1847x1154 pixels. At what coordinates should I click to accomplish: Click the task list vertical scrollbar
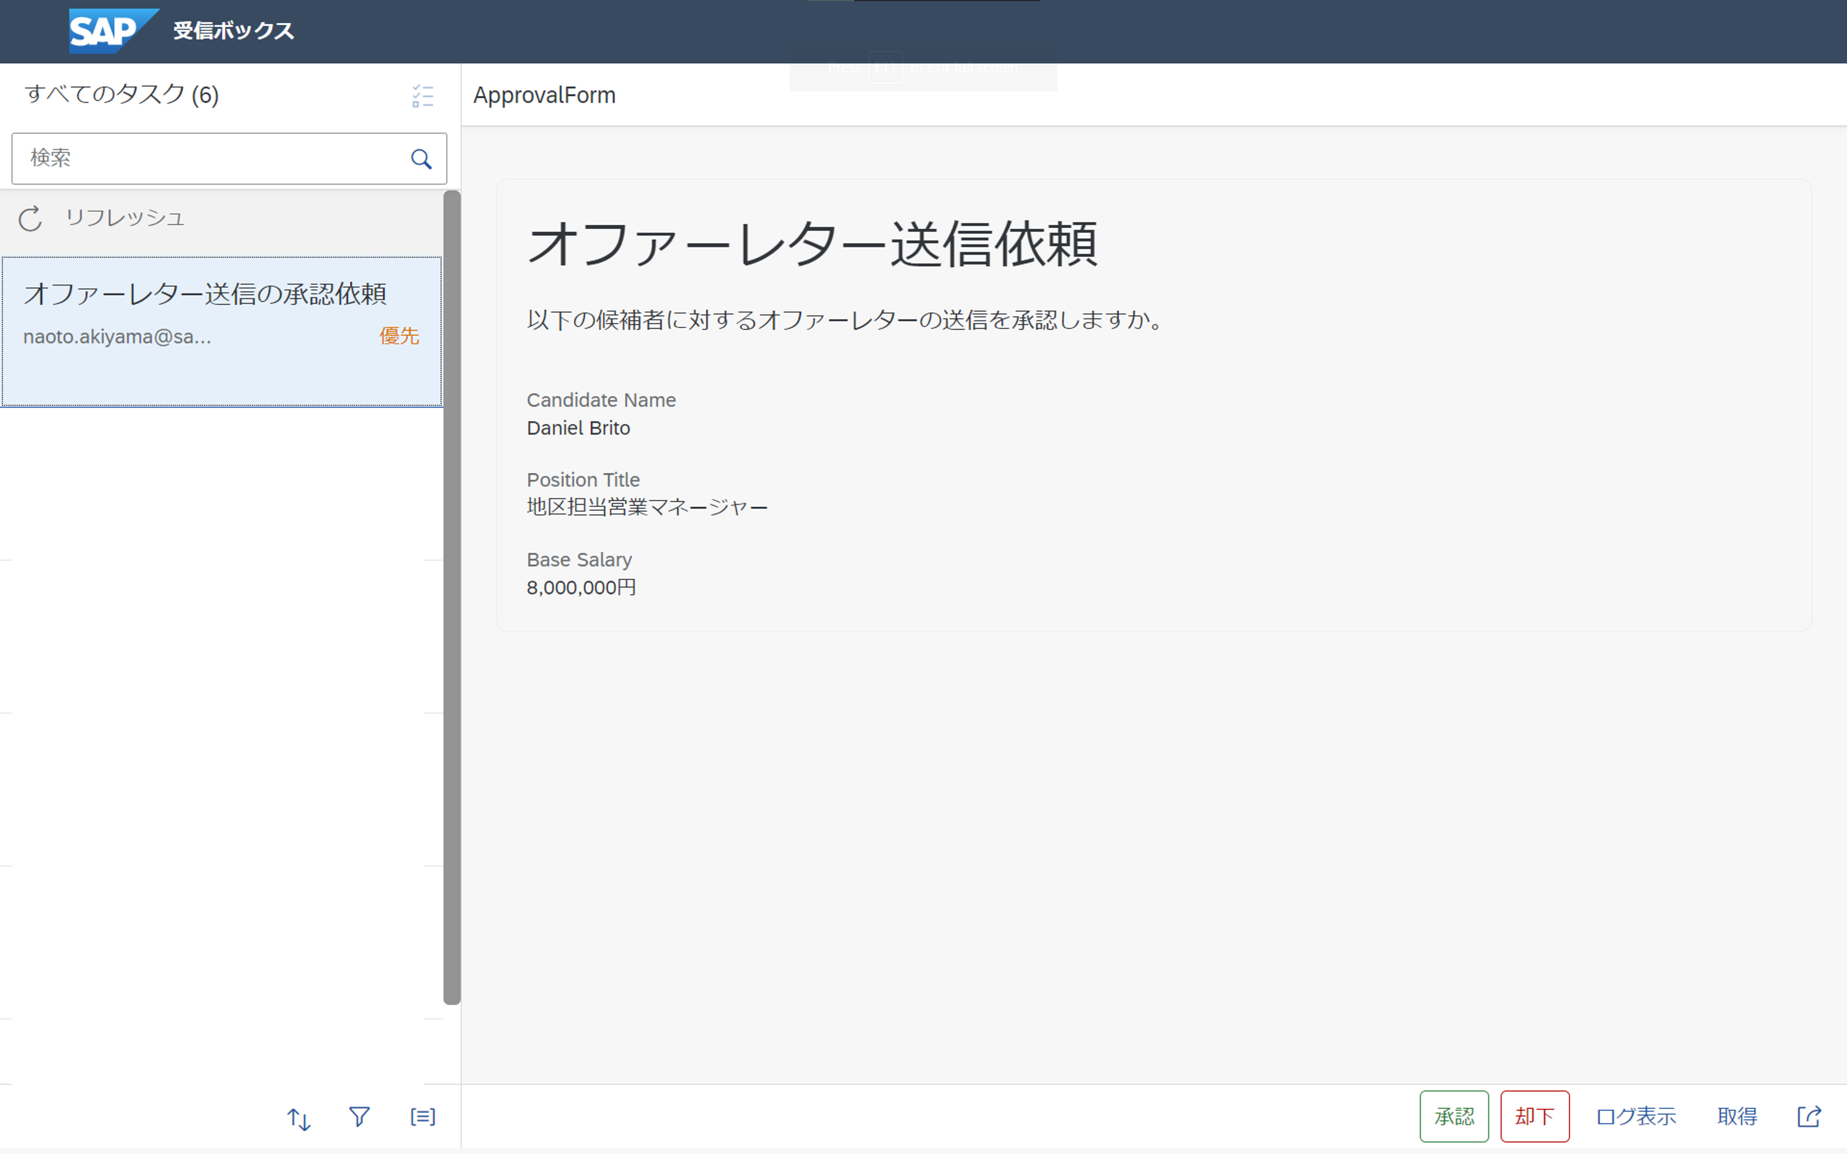(x=452, y=595)
